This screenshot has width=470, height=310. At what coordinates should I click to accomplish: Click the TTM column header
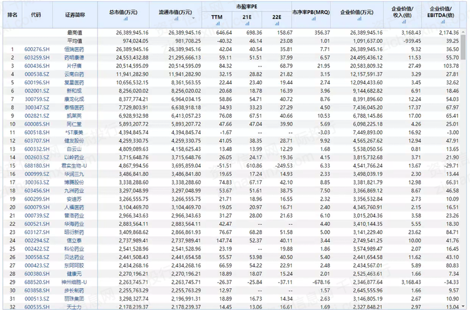point(217,20)
